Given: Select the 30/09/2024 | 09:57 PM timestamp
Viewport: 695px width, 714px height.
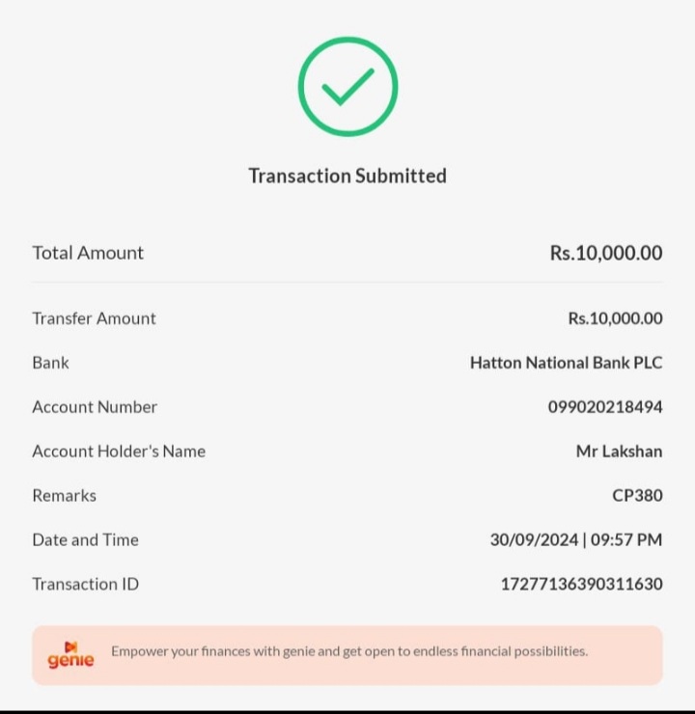Looking at the screenshot, I should click(575, 539).
